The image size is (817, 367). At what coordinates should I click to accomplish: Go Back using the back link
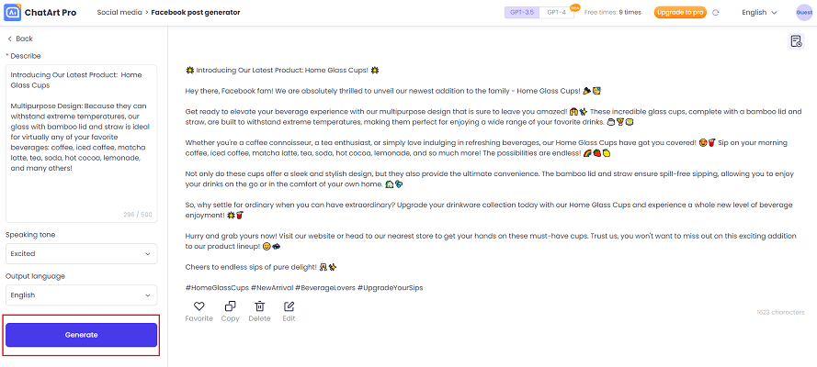(20, 39)
